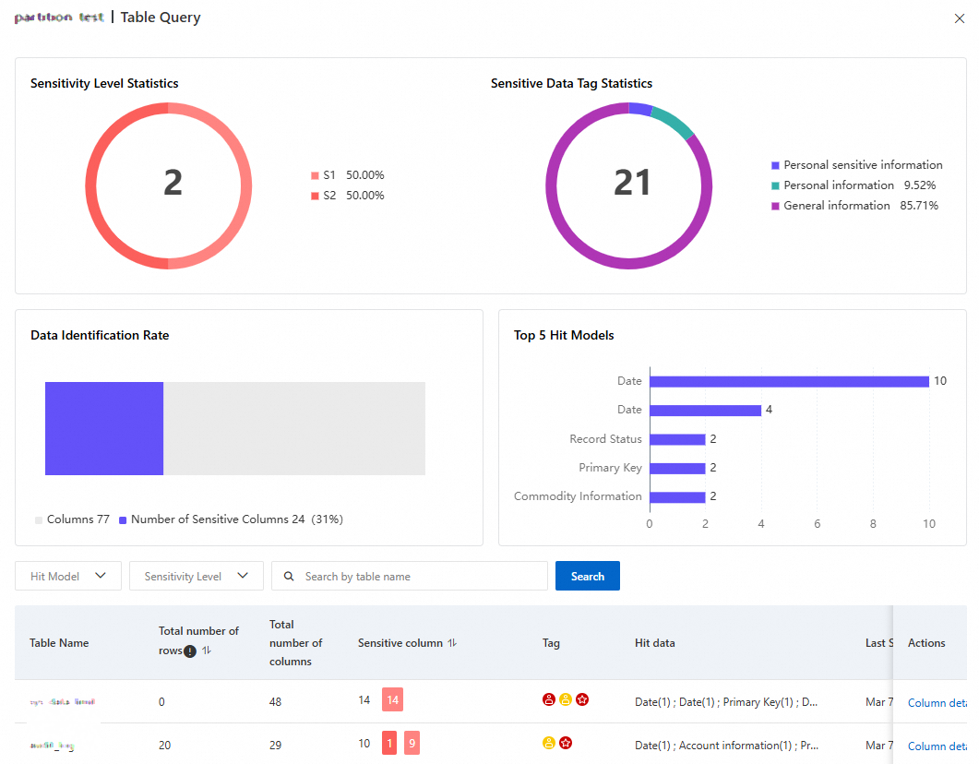Click the red star tag icon in first row
This screenshot has height=764, width=979.
(582, 699)
